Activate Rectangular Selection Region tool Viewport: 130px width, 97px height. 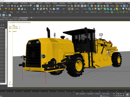coord(5,6)
